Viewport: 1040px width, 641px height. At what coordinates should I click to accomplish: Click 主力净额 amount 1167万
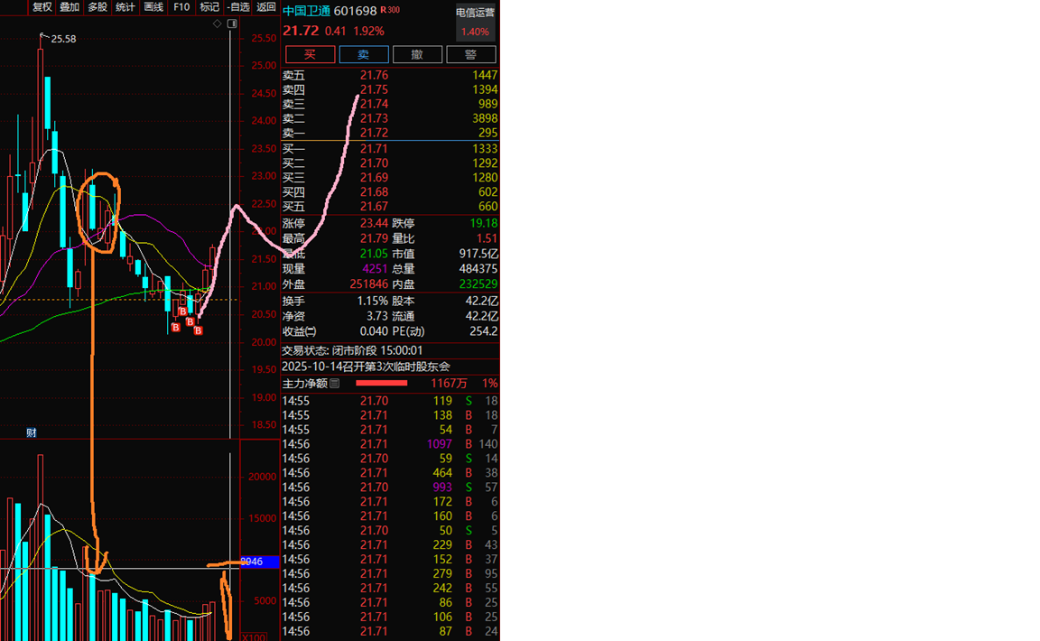[x=449, y=384]
